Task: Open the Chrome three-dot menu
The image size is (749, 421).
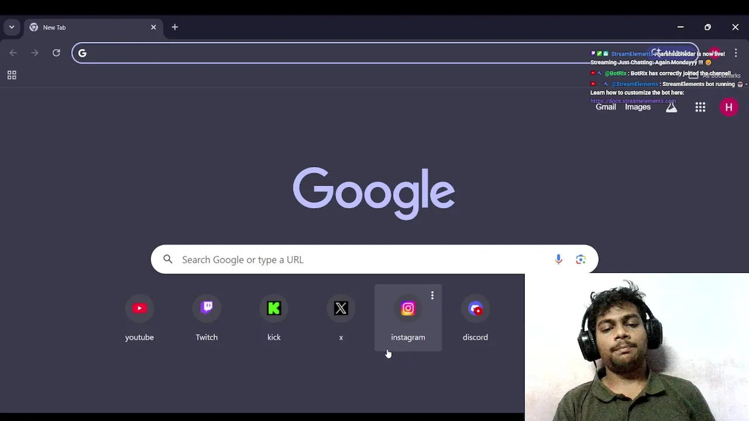Action: [x=736, y=53]
